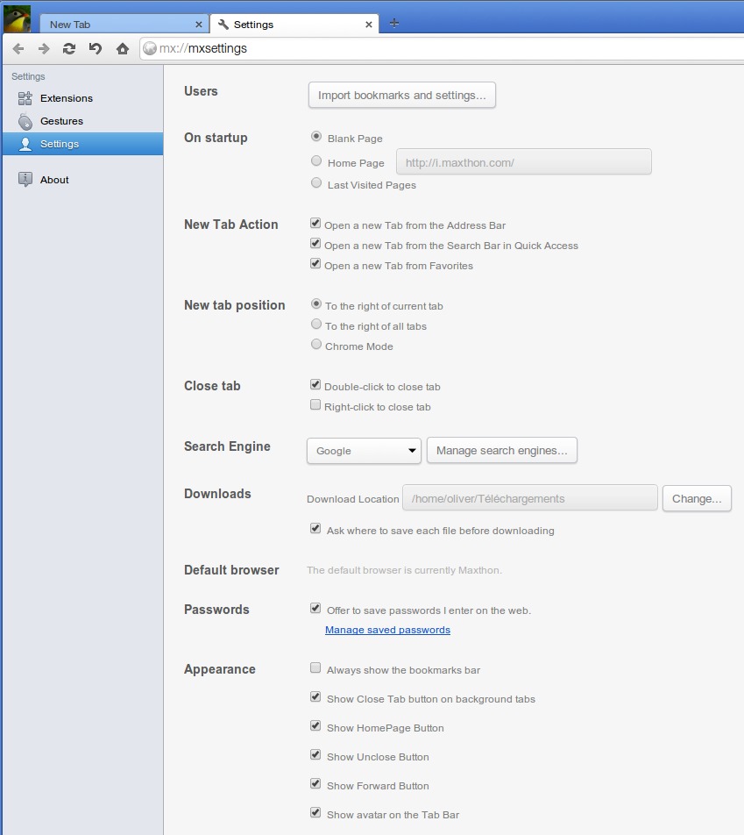
Task: Toggle new Tab from Search Bar in Quick Access
Action: [x=315, y=243]
